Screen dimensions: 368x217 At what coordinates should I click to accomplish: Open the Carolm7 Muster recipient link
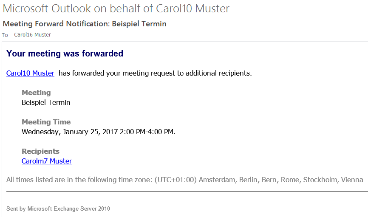[47, 161]
